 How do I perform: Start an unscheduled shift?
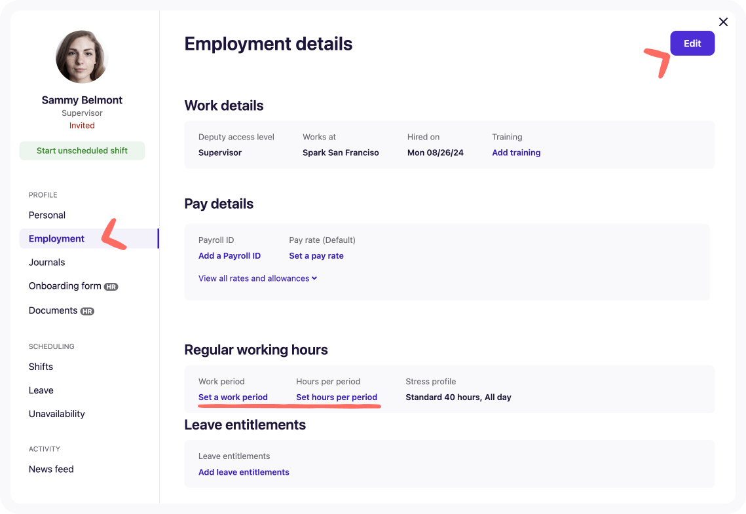tap(82, 151)
